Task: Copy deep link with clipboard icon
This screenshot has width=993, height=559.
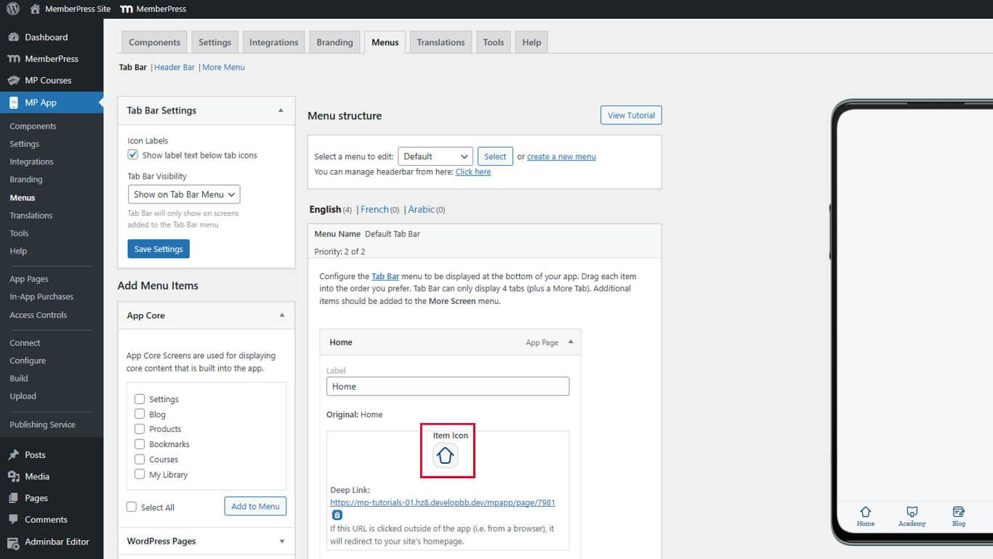Action: pos(337,515)
